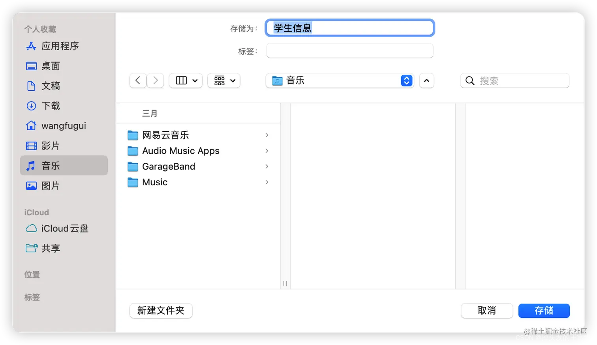Open the Music folder

(x=154, y=182)
